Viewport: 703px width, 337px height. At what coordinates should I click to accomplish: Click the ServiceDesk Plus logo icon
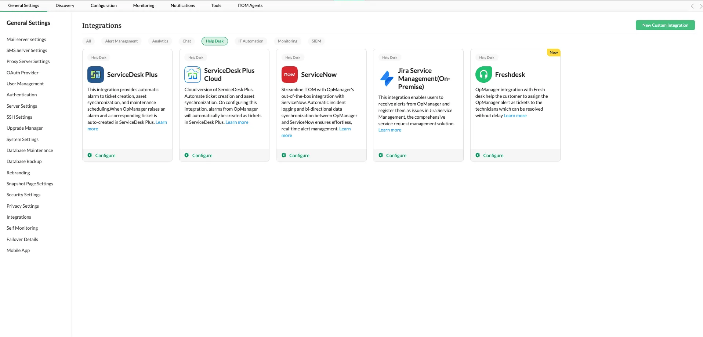tap(95, 75)
